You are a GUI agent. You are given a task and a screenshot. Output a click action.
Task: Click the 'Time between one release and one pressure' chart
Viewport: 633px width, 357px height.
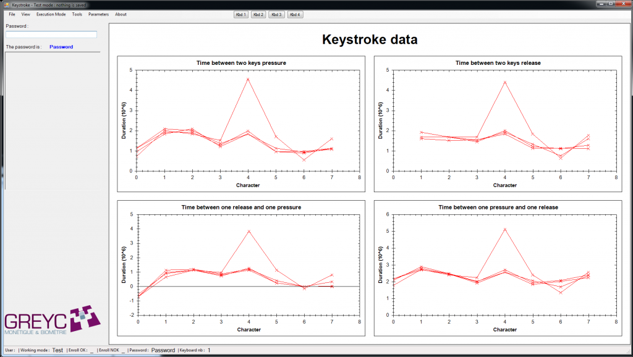(241, 268)
